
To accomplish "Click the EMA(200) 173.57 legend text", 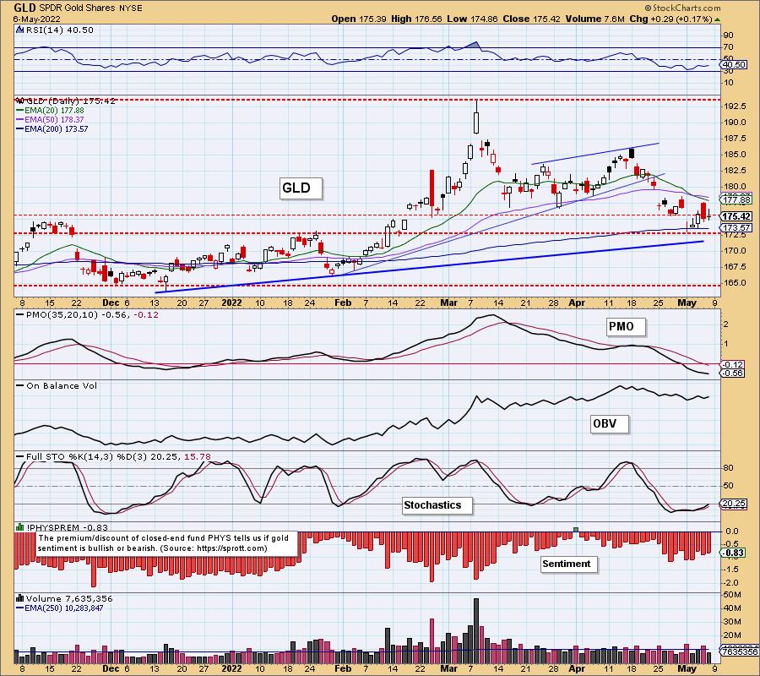I will 57,129.
